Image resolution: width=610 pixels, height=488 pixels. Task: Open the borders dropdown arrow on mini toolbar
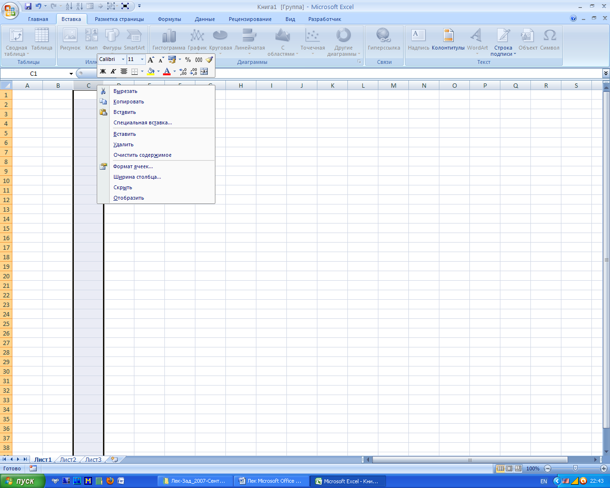pyautogui.click(x=142, y=71)
